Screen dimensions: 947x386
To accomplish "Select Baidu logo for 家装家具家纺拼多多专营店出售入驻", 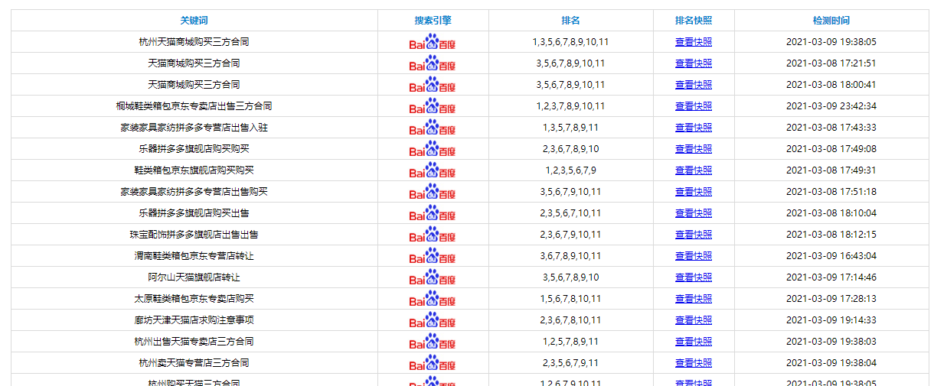I will (x=433, y=128).
